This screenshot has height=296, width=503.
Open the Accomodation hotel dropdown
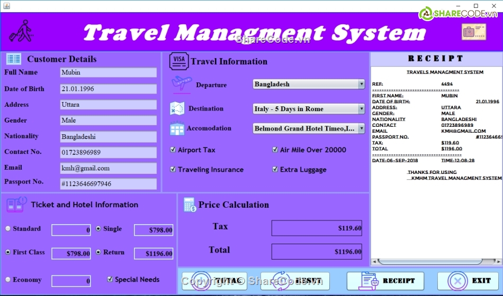pyautogui.click(x=361, y=128)
